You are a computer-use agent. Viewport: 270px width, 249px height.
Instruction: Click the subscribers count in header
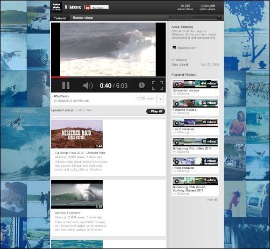coord(185,8)
